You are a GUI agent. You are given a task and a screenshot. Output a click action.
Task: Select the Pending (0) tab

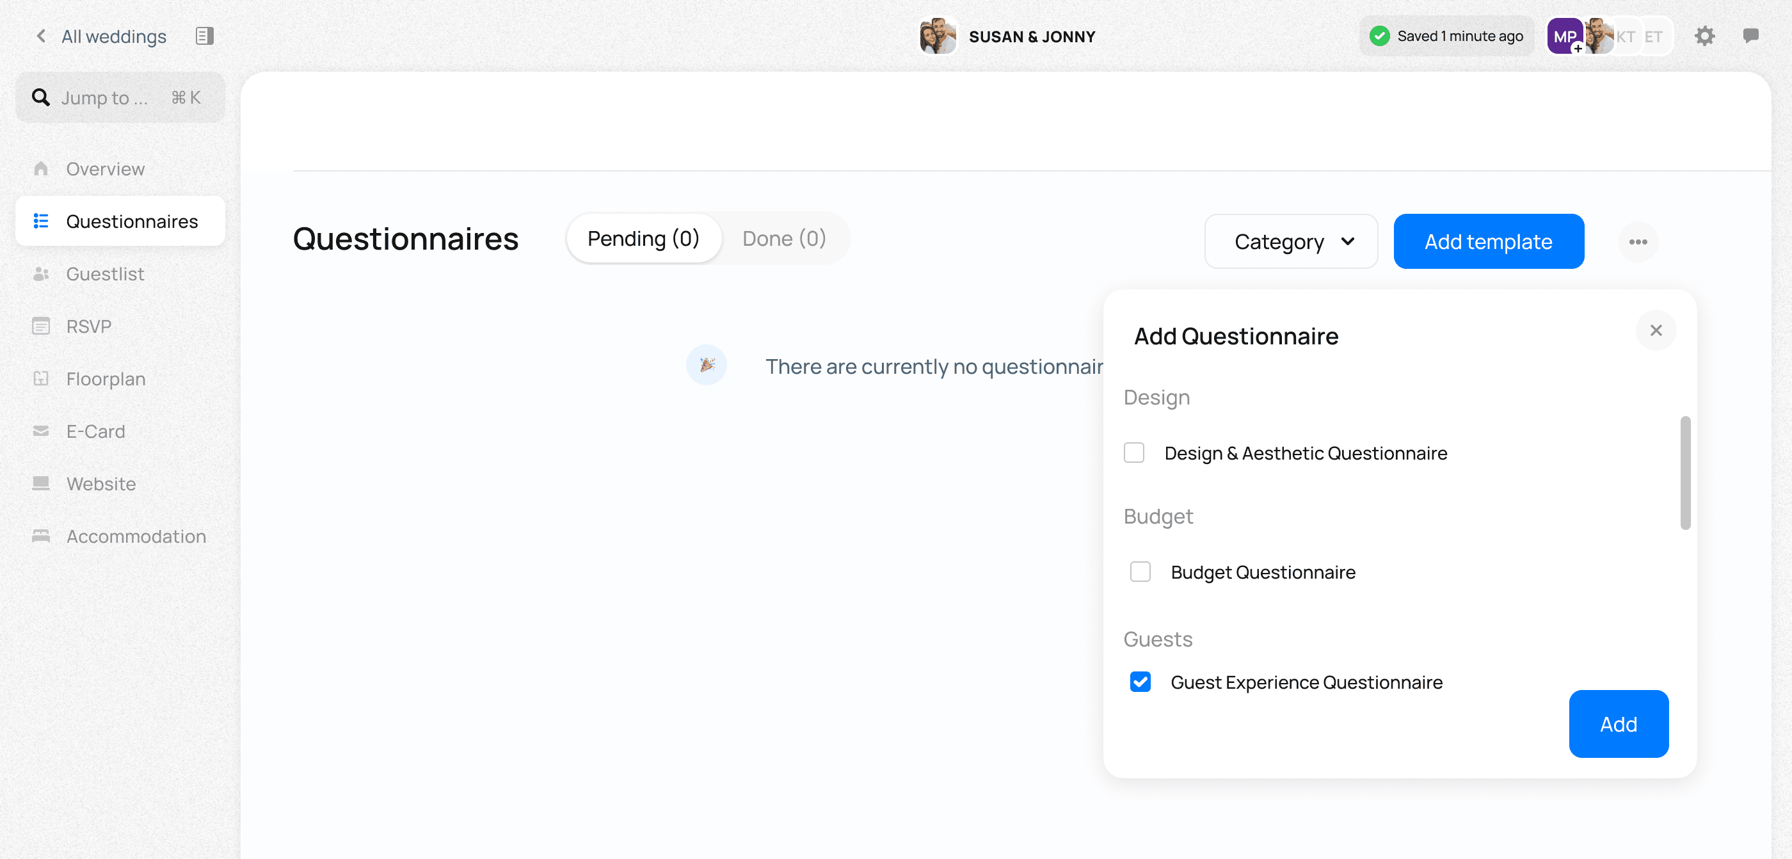643,239
